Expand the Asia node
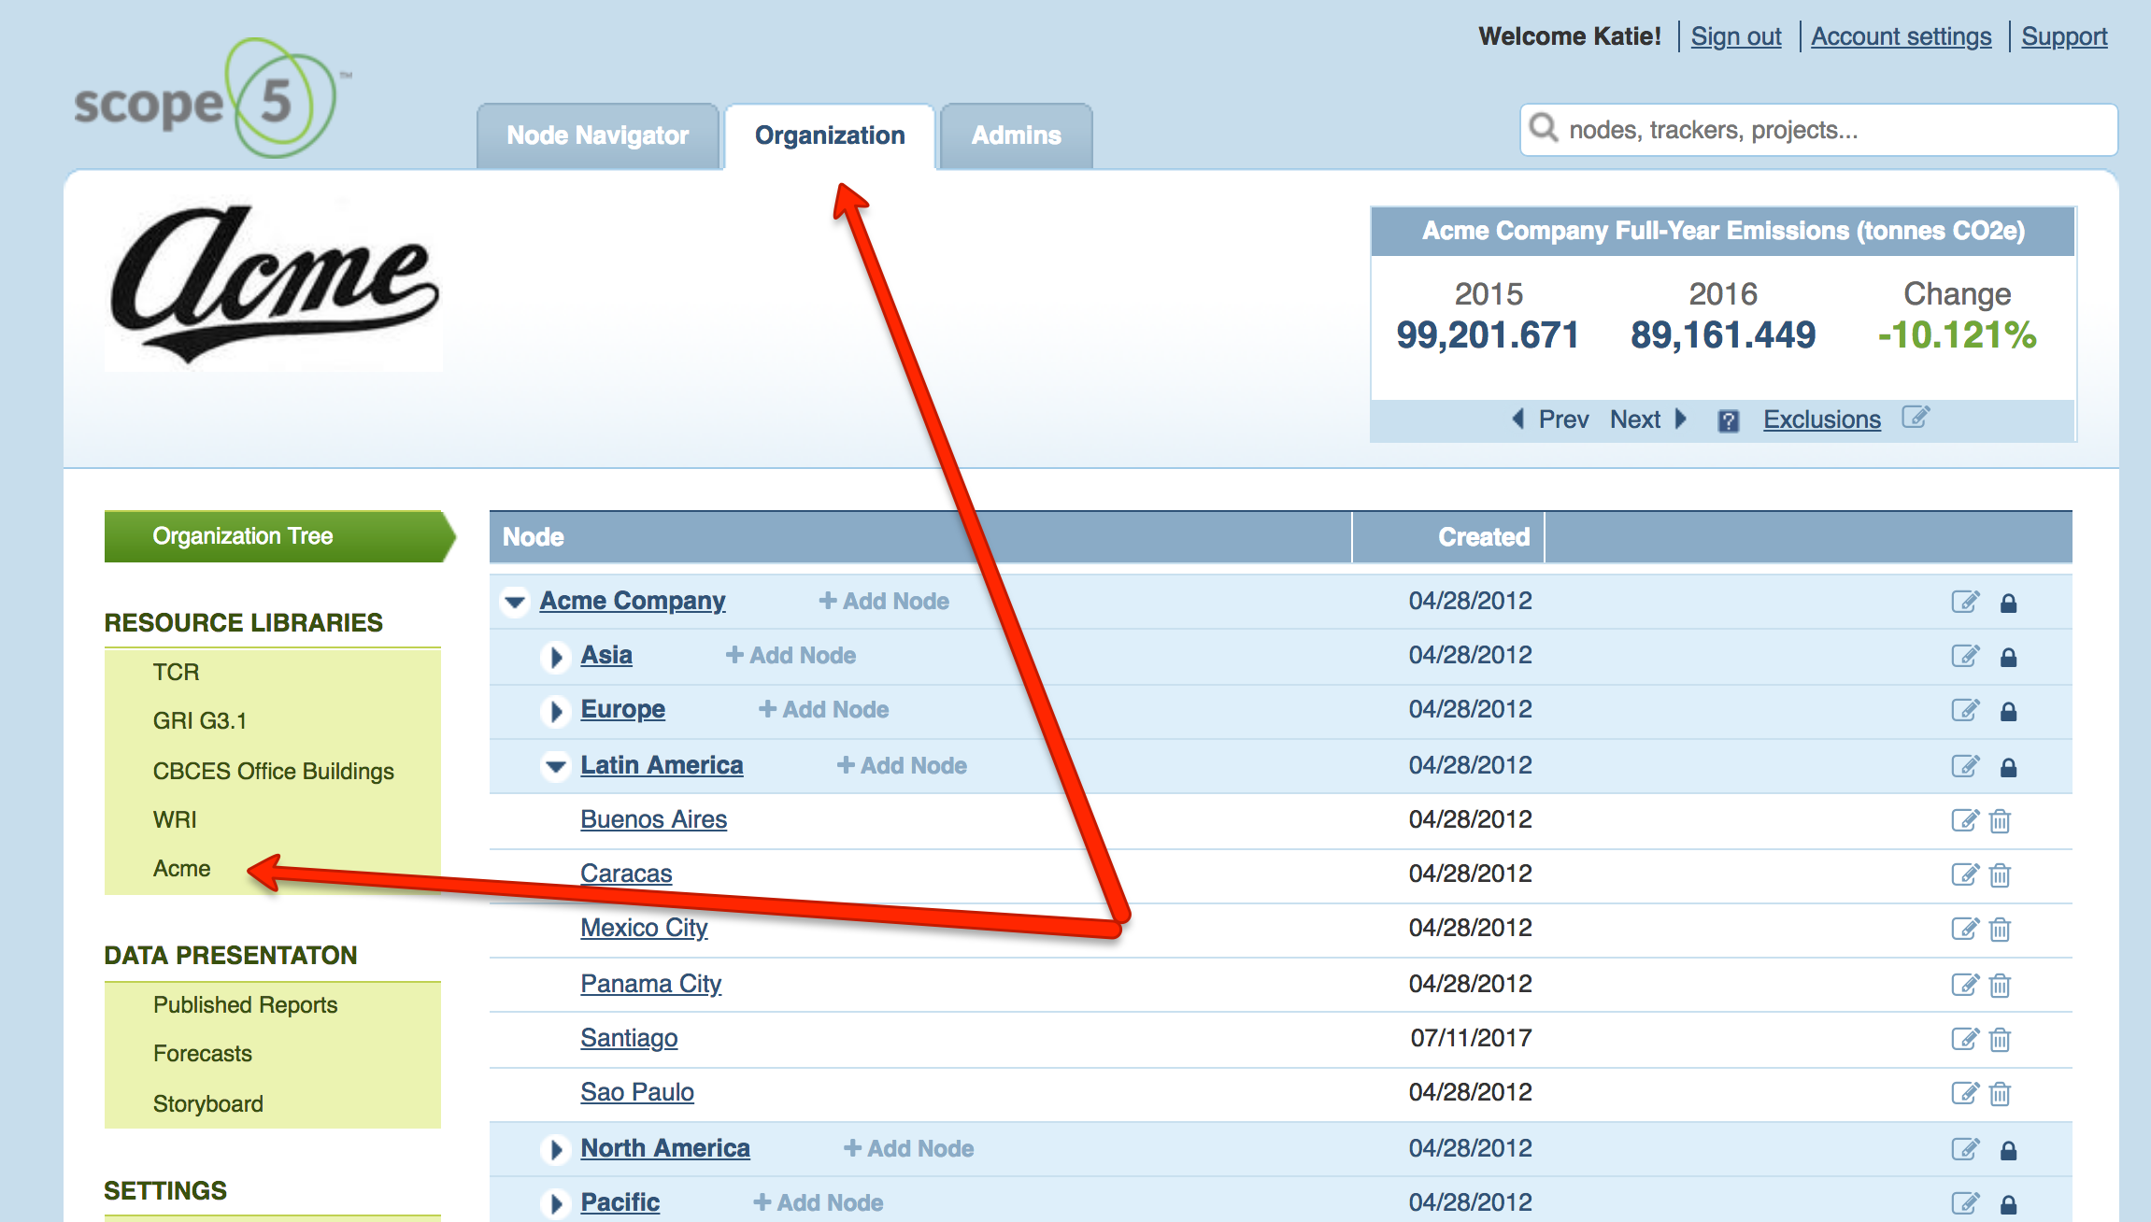The height and width of the screenshot is (1222, 2151). click(x=556, y=657)
